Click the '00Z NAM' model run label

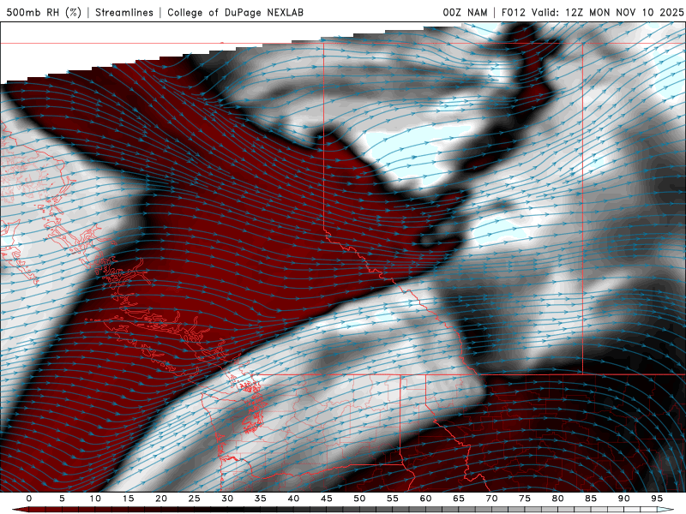pyautogui.click(x=465, y=12)
